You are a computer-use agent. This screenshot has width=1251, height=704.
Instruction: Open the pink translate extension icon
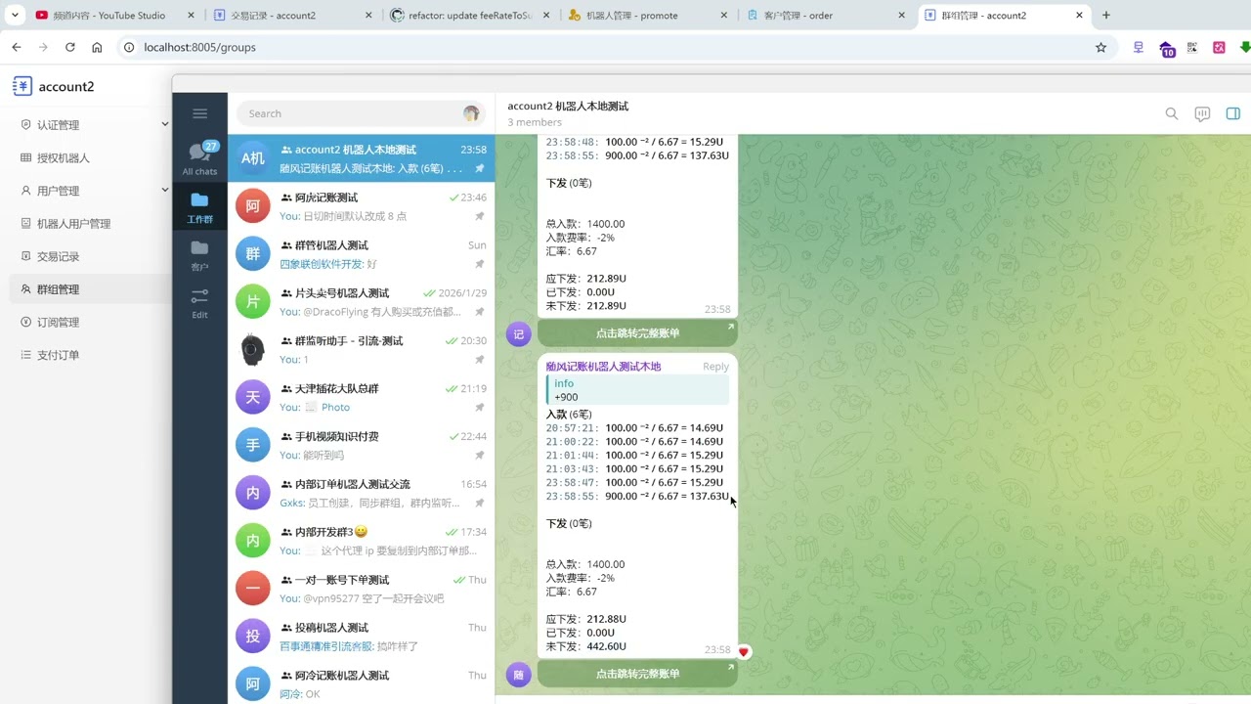(1219, 47)
